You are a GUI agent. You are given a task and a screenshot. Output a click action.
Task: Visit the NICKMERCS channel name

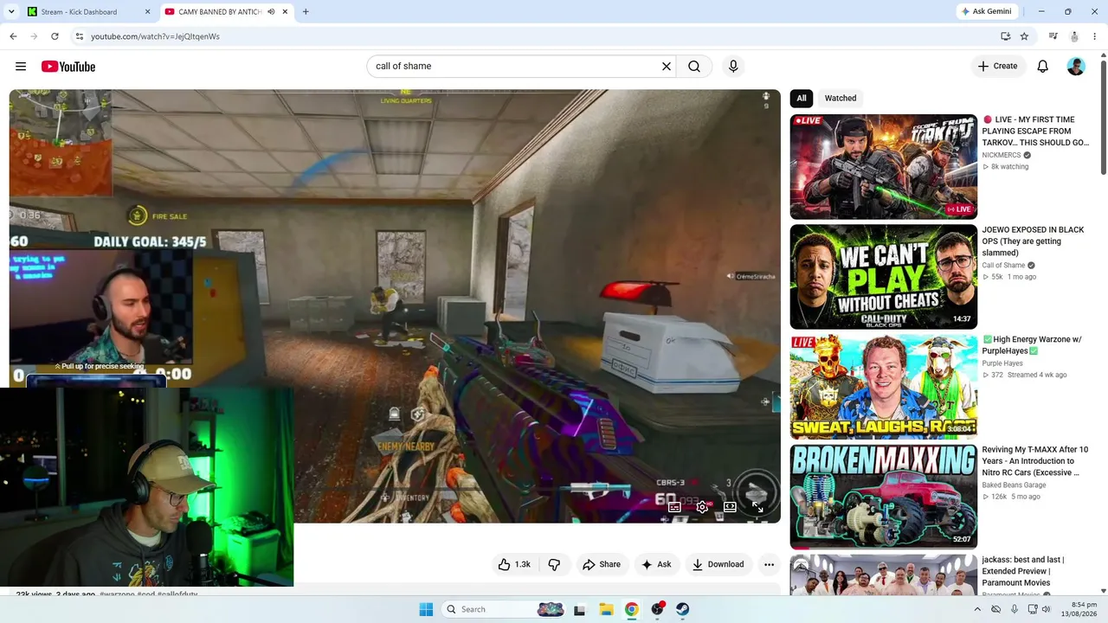[1002, 155]
